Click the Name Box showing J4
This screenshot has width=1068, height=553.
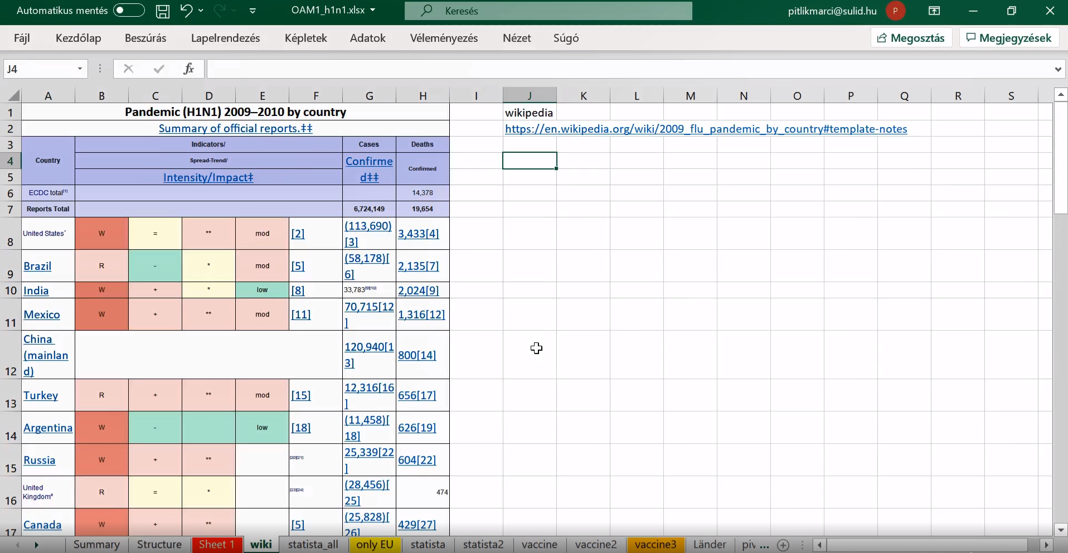[39, 69]
